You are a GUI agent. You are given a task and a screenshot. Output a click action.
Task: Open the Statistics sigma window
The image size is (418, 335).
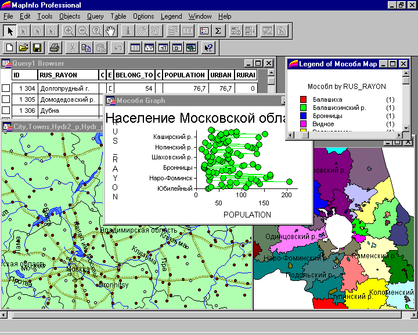(218, 31)
